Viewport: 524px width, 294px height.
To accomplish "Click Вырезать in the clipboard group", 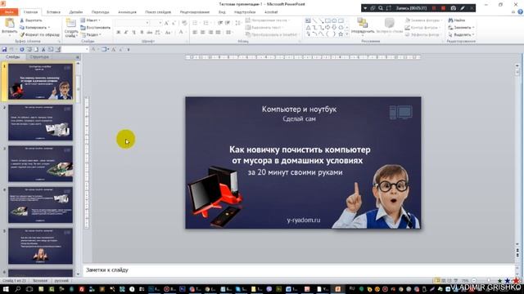I will tap(31, 20).
